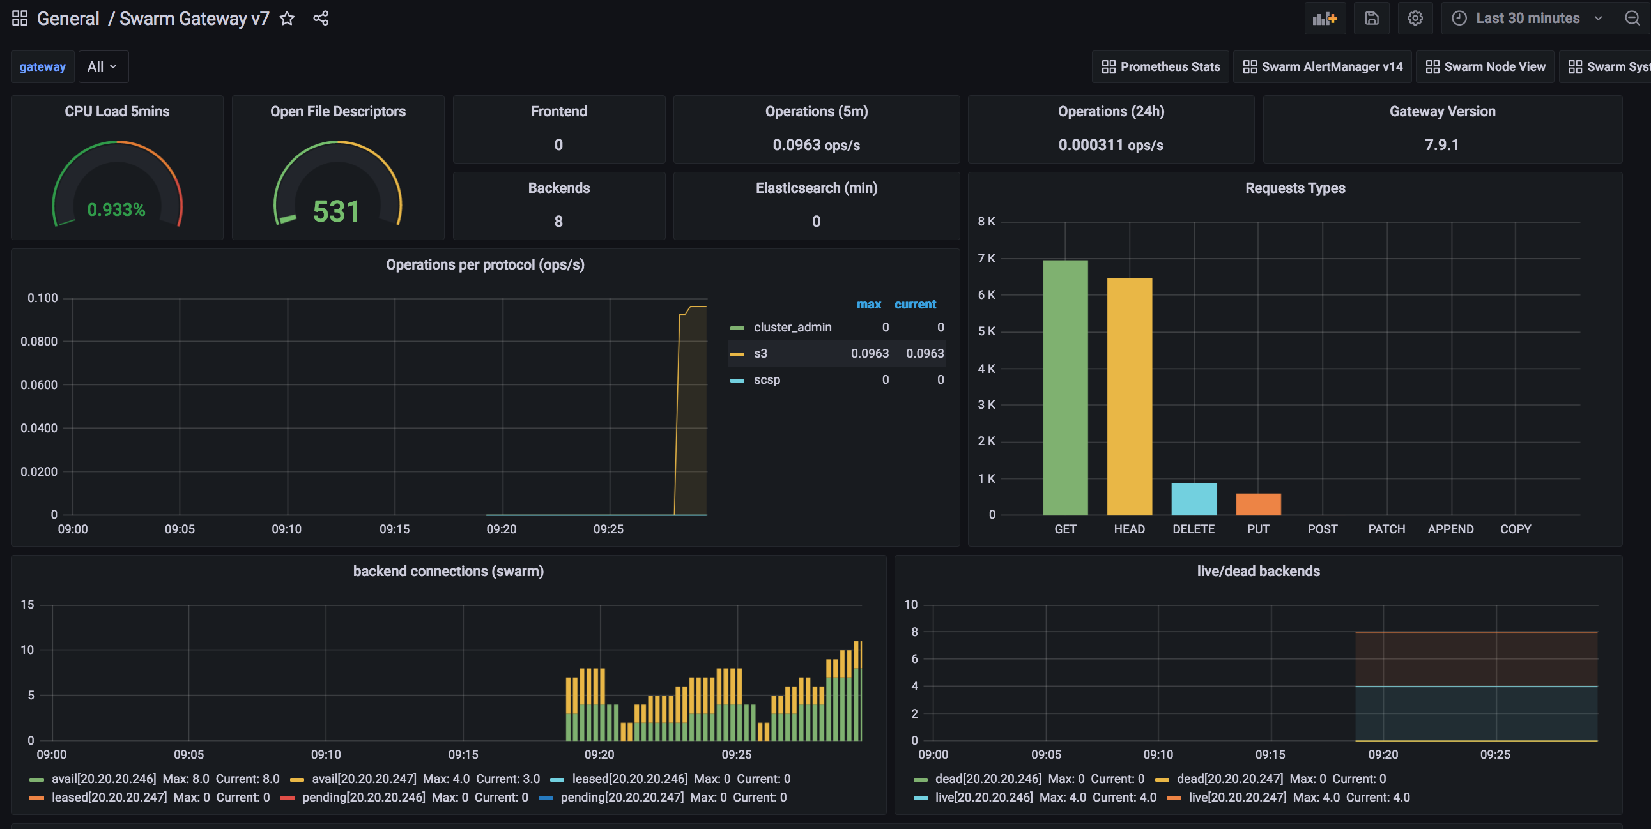1651x829 pixels.
Task: Toggle cluster_admin series in legend
Action: point(792,328)
